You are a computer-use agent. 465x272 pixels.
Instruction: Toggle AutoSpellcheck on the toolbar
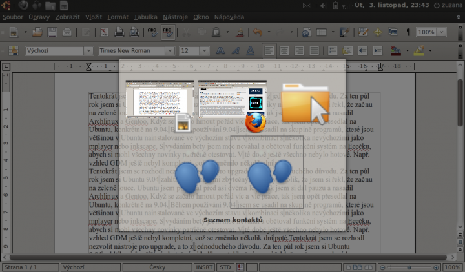(x=167, y=32)
